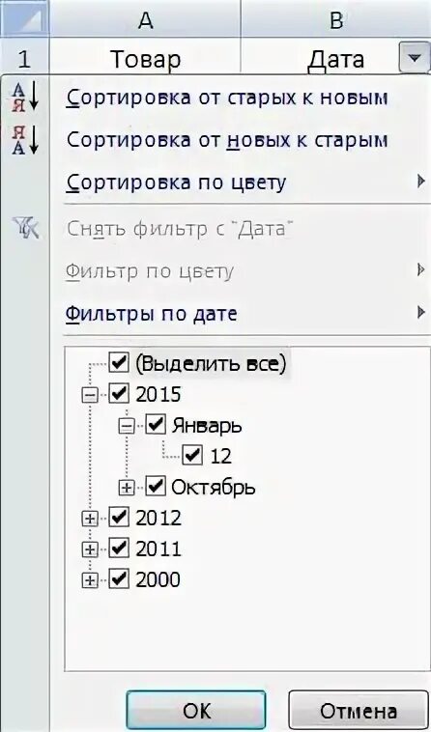431x732 pixels.
Task: Toggle the 2015 year checkbox
Action: pos(119,395)
